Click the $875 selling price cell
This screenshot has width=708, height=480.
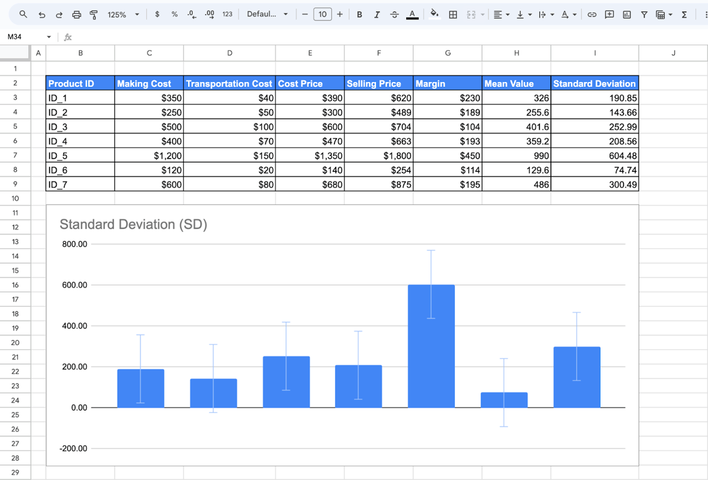point(379,184)
